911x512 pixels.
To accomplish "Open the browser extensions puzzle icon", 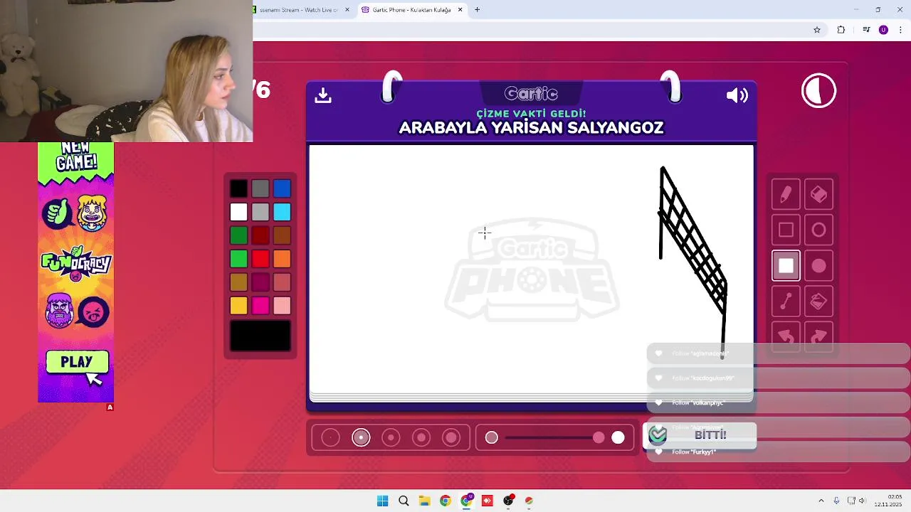I will point(841,30).
